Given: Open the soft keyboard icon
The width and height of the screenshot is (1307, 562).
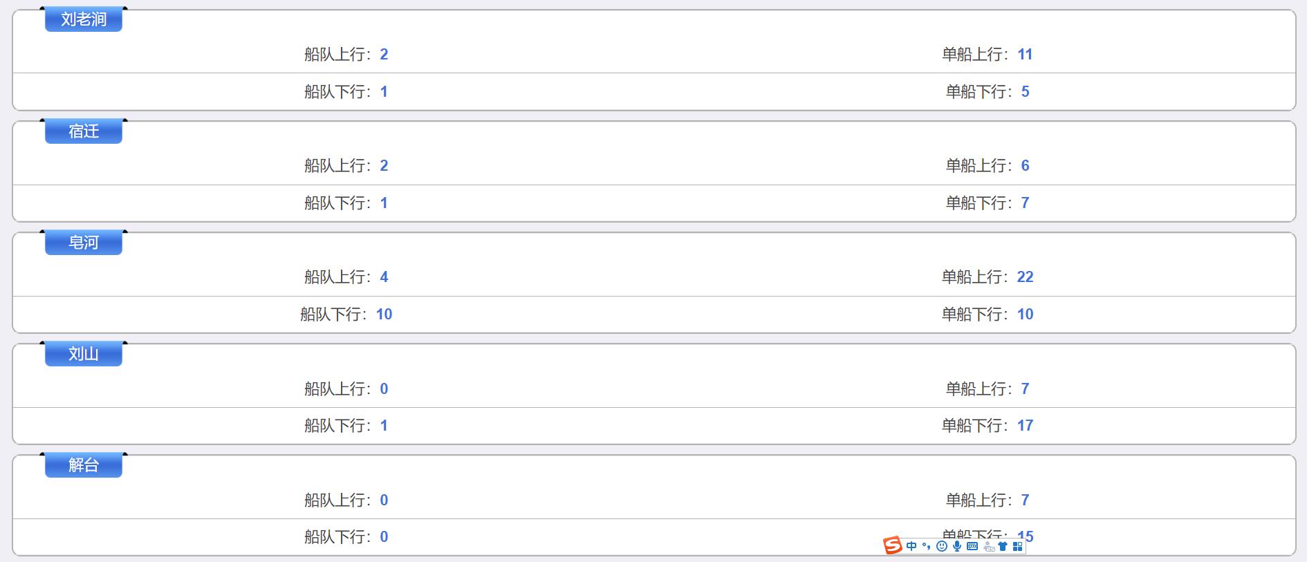Looking at the screenshot, I should [x=972, y=546].
